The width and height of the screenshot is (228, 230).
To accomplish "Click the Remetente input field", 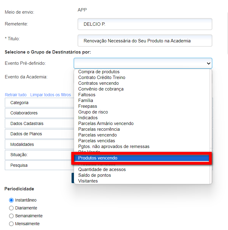I will (x=145, y=24).
